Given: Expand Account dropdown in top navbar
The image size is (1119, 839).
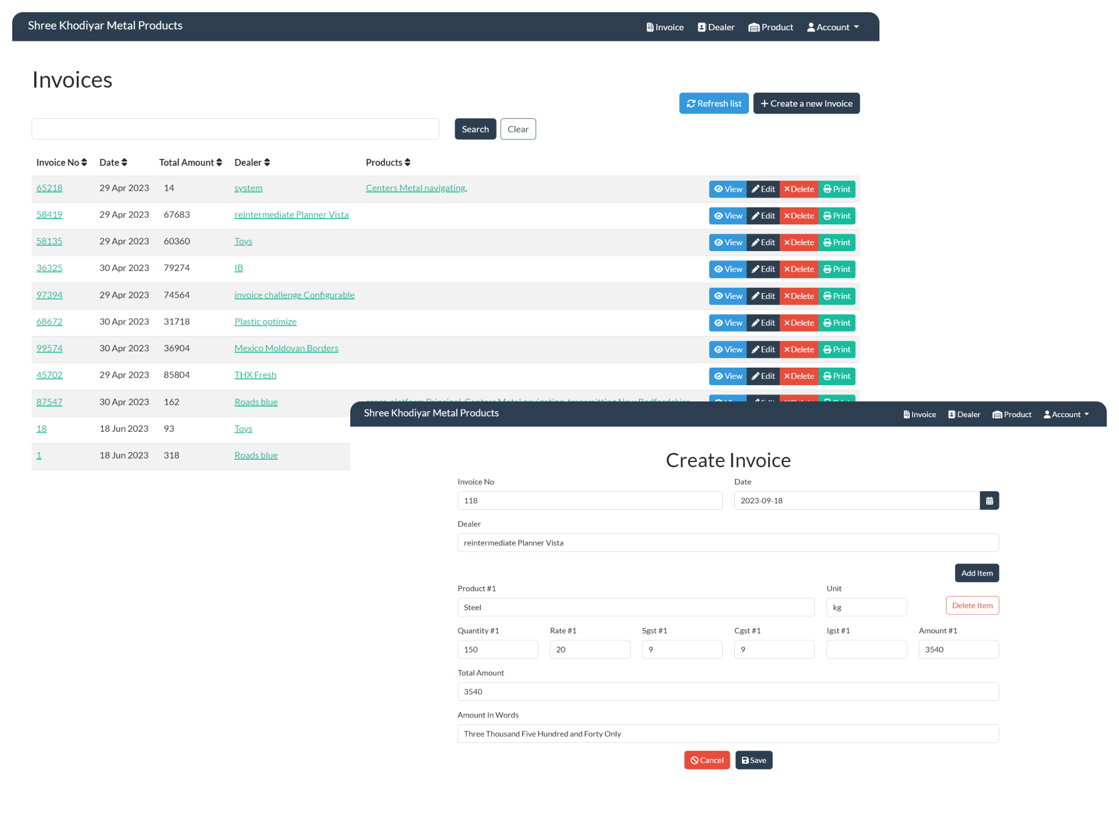Looking at the screenshot, I should [832, 27].
